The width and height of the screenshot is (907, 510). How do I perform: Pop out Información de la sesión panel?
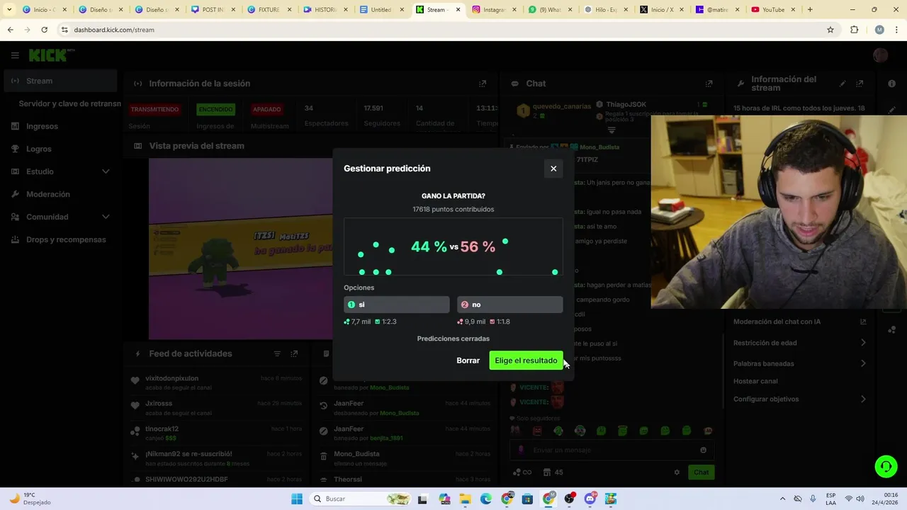click(483, 84)
